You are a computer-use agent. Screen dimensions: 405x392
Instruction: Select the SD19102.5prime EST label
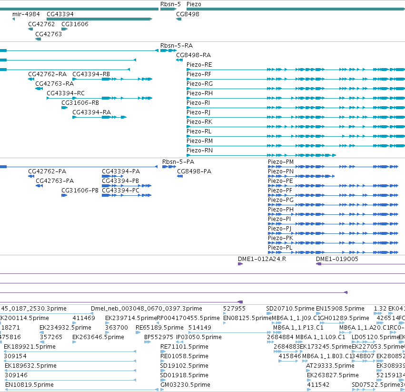pyautogui.click(x=185, y=366)
